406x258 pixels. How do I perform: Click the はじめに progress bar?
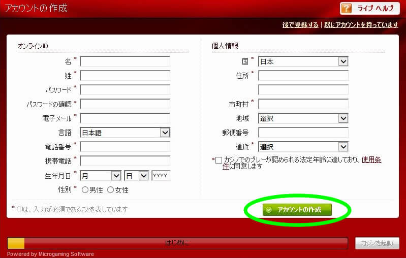[177, 243]
